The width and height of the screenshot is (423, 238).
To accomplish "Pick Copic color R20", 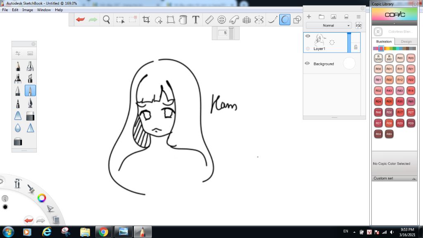I will coord(411,58).
